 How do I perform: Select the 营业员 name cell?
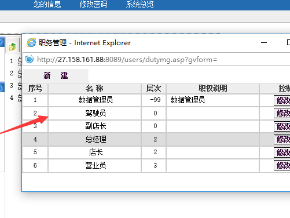(94, 165)
